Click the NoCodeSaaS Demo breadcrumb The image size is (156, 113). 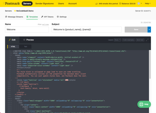pos(25,11)
